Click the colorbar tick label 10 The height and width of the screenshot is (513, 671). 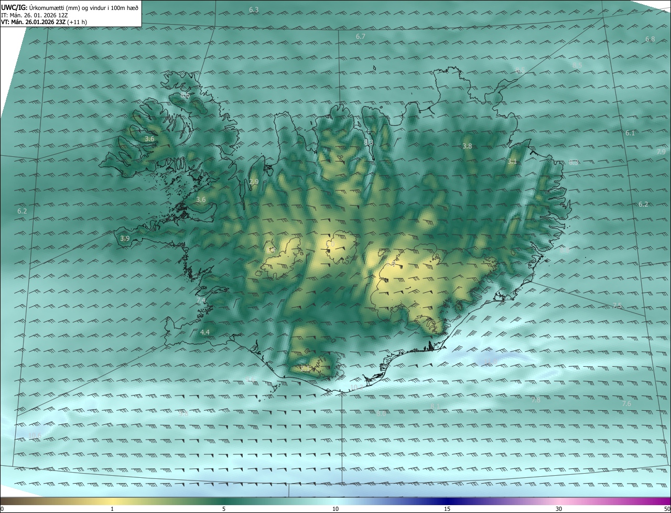pyautogui.click(x=335, y=509)
